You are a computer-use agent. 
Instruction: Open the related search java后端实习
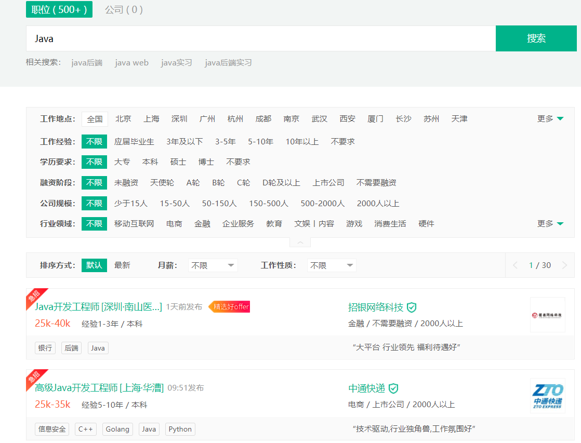228,63
